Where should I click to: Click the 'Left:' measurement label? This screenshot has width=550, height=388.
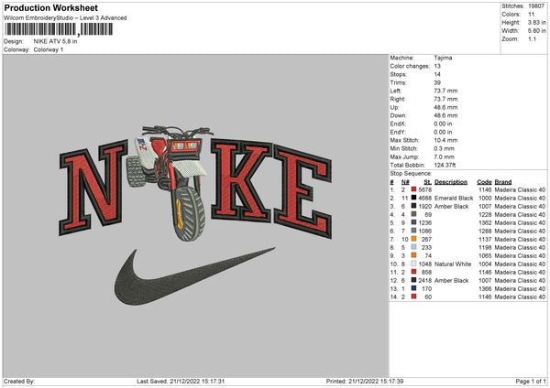coord(396,91)
